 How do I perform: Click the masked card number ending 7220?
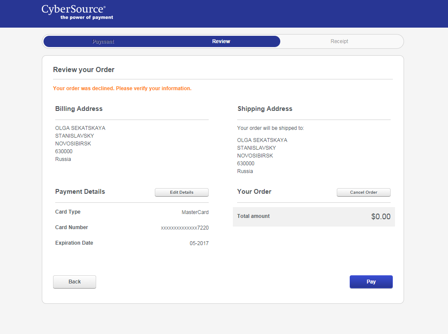pyautogui.click(x=185, y=227)
